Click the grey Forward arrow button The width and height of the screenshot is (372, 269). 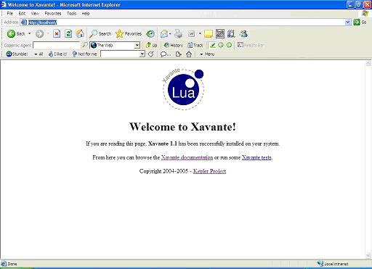(39, 33)
